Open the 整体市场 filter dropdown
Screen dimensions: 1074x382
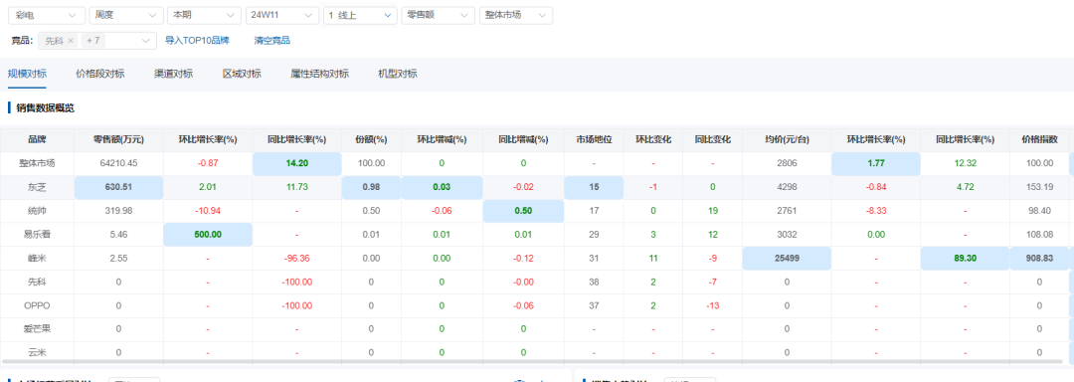point(516,15)
